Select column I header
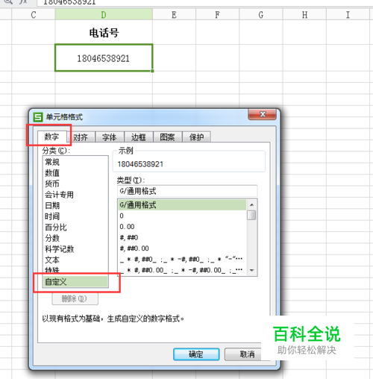The height and width of the screenshot is (379, 373). (x=348, y=15)
